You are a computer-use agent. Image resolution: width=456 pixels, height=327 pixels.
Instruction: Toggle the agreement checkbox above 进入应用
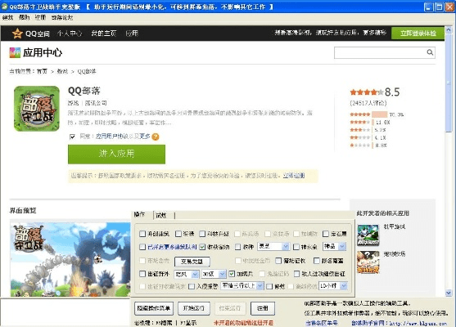72,137
